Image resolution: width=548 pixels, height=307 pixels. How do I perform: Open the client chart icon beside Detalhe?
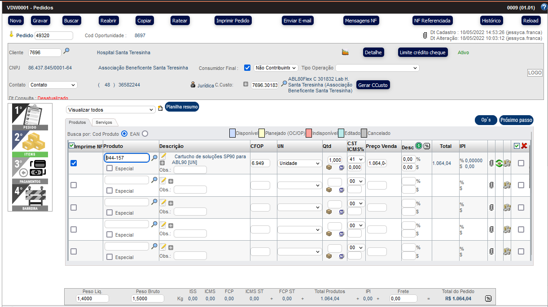tap(345, 52)
